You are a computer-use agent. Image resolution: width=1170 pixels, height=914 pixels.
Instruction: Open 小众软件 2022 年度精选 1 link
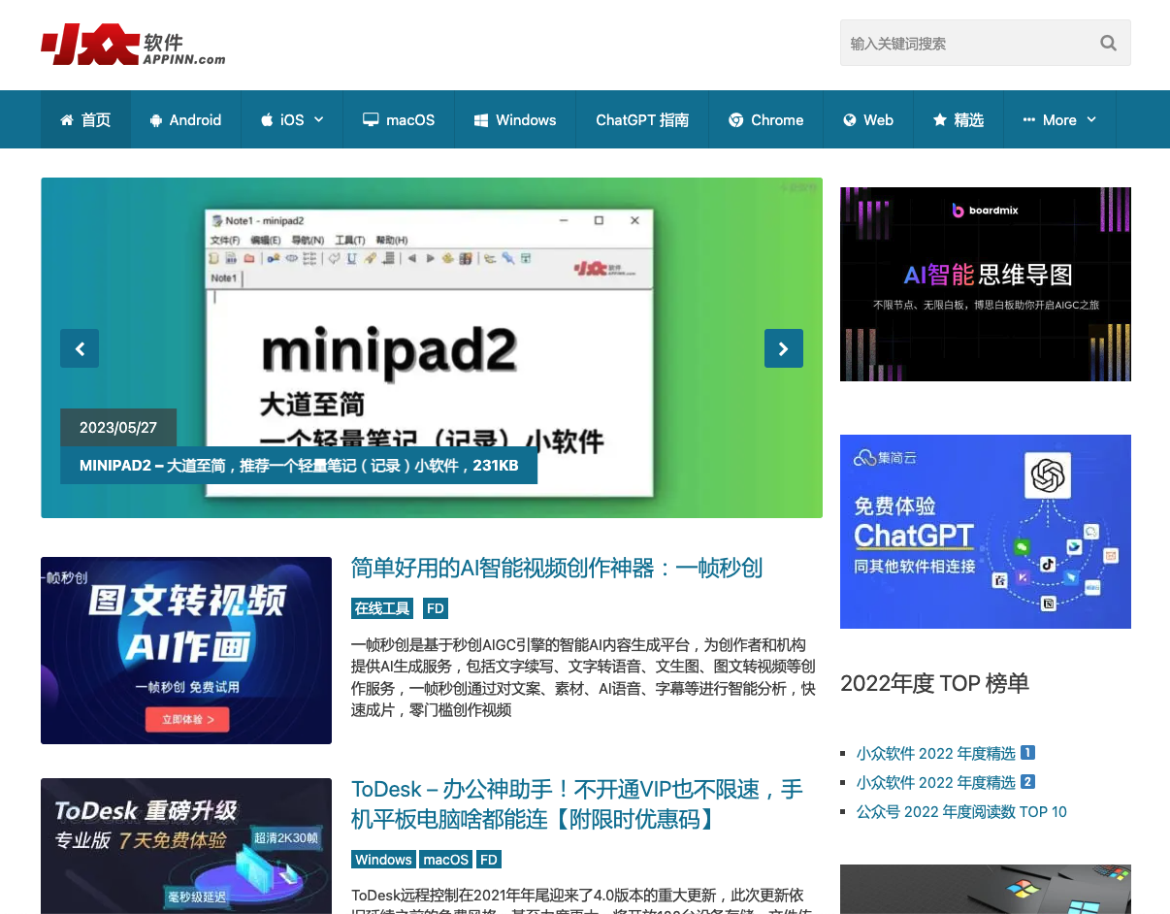tap(946, 754)
